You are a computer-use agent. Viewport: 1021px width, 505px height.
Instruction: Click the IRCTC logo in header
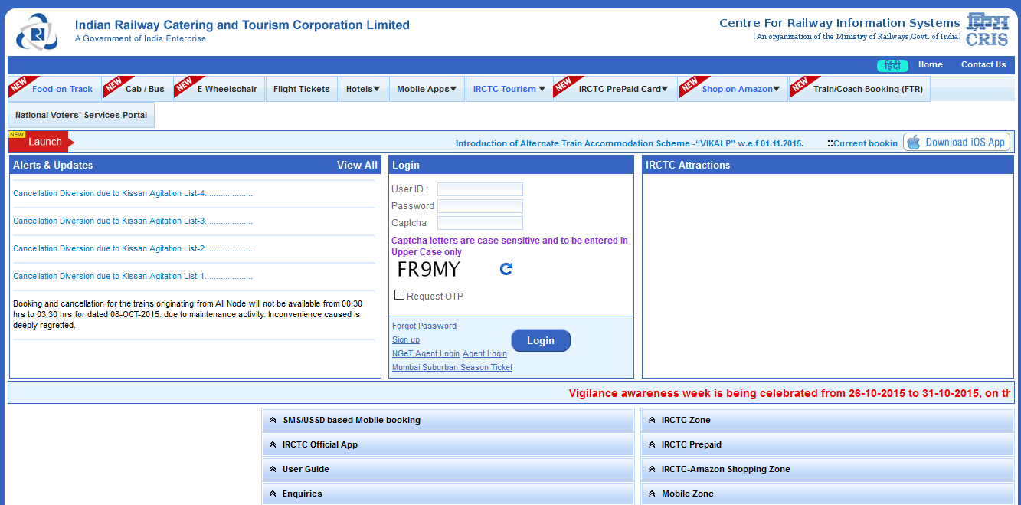point(37,31)
